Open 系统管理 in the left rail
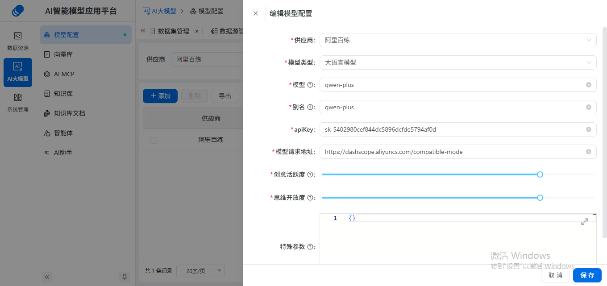The image size is (607, 286). point(18,103)
